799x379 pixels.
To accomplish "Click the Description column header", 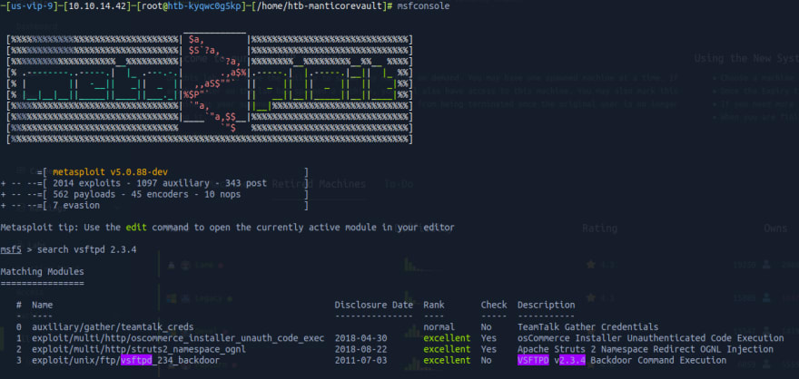I will 547,305.
